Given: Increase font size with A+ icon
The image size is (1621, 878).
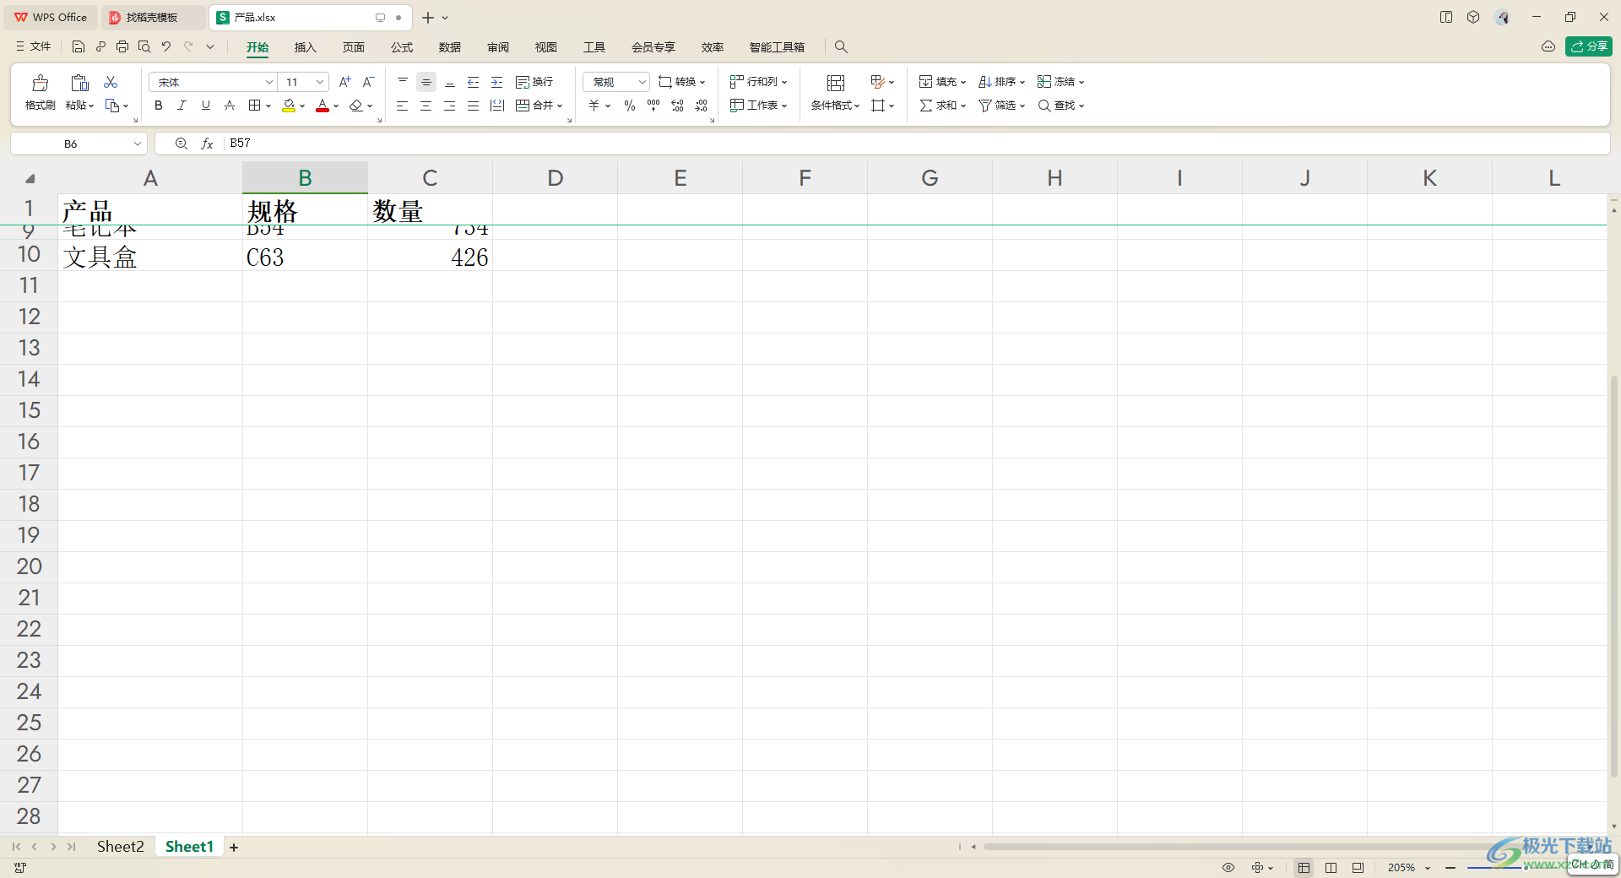Looking at the screenshot, I should (344, 82).
